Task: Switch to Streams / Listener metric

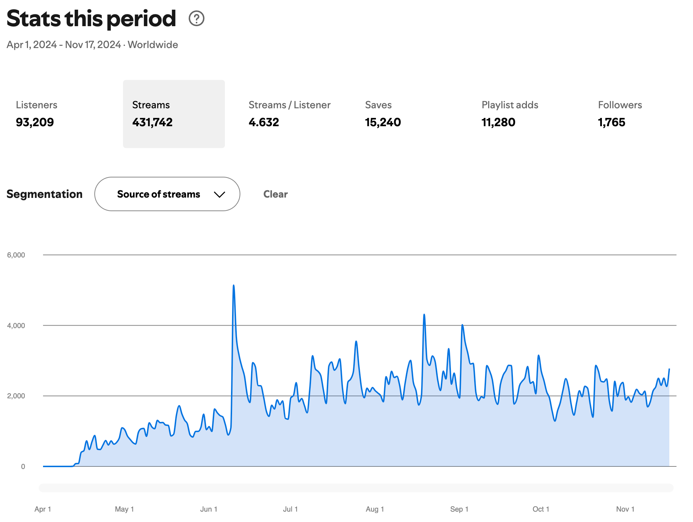Action: [x=289, y=114]
